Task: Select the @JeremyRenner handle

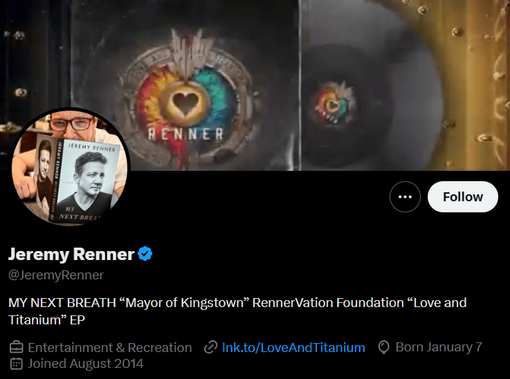Action: (x=56, y=275)
